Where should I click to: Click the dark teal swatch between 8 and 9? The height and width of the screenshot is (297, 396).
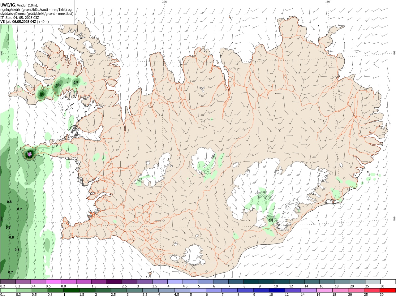tap(251, 282)
